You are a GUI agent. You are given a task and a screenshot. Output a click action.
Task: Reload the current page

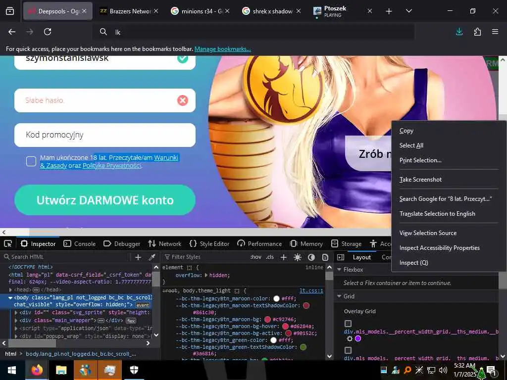point(48,32)
